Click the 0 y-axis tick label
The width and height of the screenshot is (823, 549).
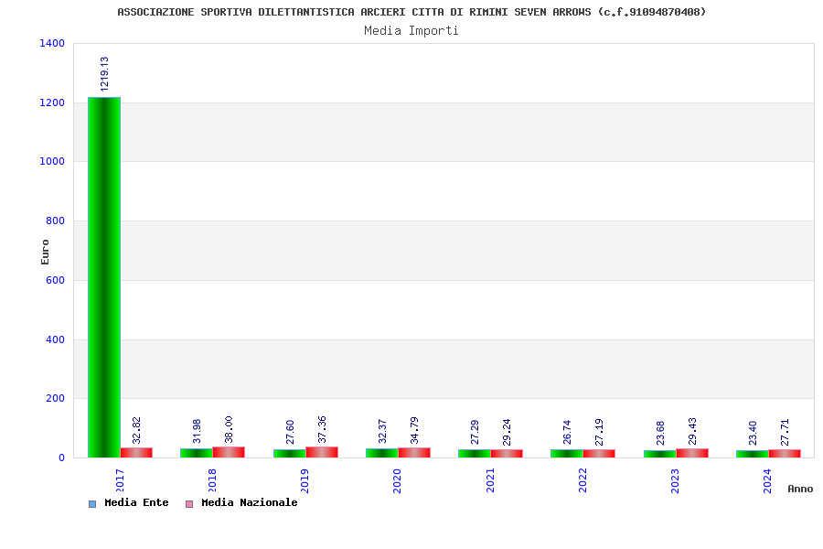pyautogui.click(x=62, y=457)
